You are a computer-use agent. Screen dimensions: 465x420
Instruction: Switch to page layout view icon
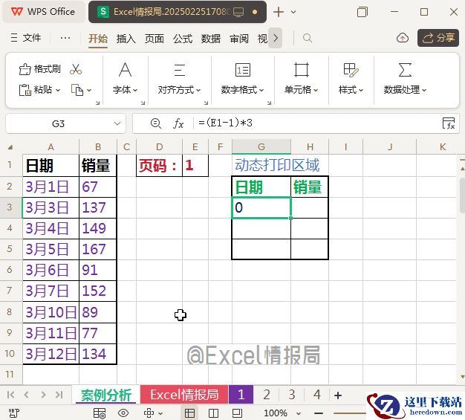pyautogui.click(x=237, y=413)
